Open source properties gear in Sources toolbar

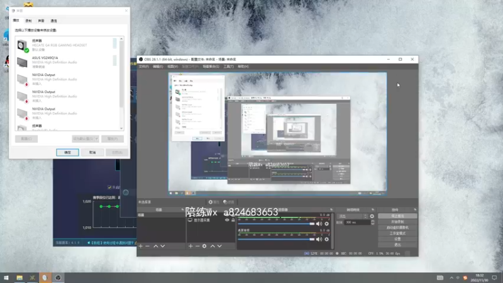204,246
